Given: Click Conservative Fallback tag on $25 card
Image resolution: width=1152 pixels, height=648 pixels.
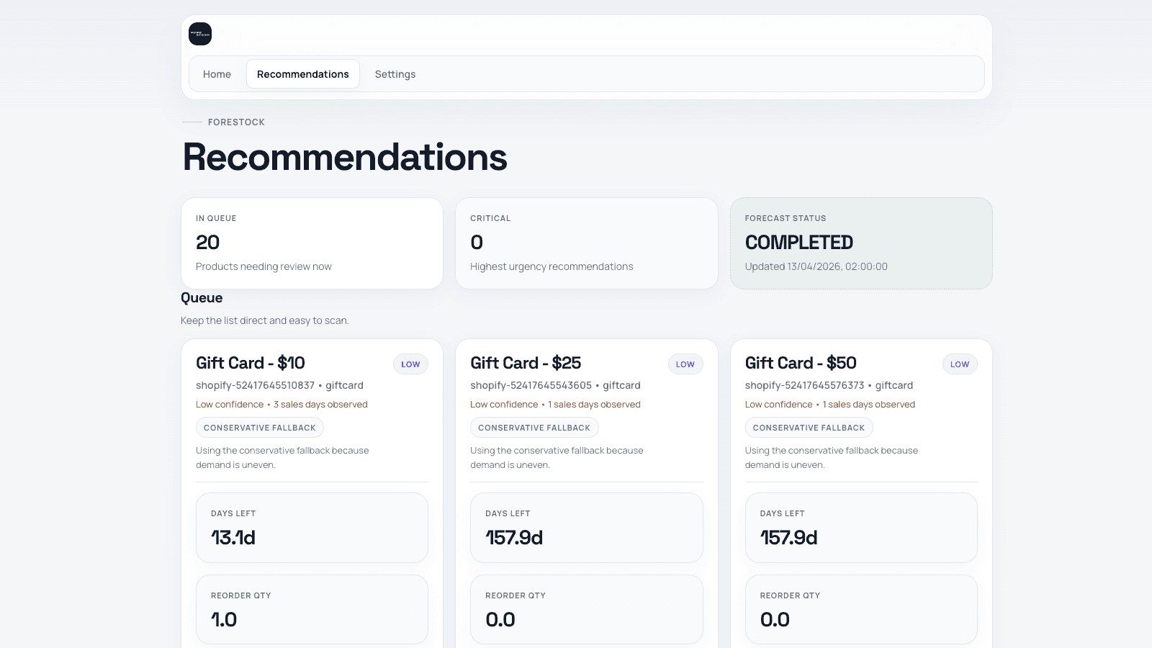Looking at the screenshot, I should click(534, 428).
